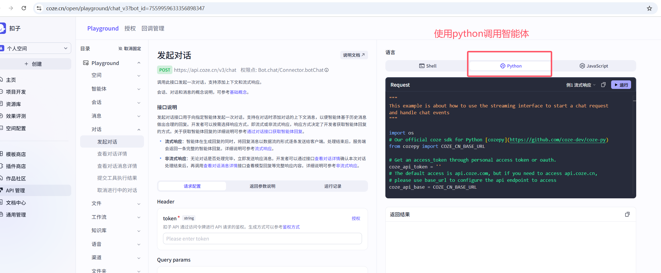This screenshot has height=273, width=661.
Task: Switch to the Playground top tab
Action: (x=103, y=28)
